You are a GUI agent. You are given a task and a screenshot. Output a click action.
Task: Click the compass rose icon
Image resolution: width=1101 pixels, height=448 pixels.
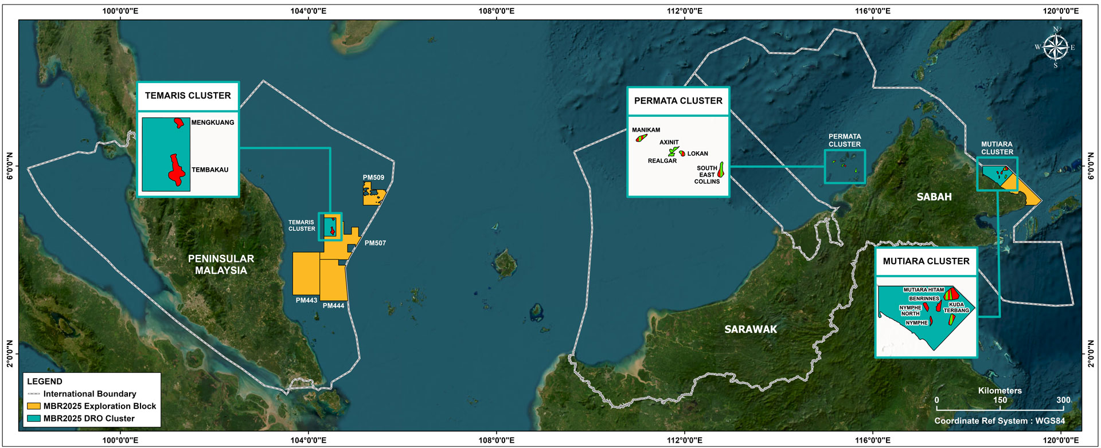pyautogui.click(x=1055, y=47)
